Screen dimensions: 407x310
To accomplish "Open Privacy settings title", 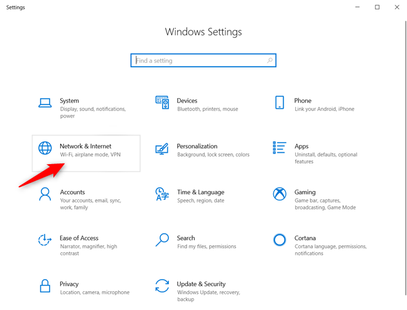I will pos(69,284).
